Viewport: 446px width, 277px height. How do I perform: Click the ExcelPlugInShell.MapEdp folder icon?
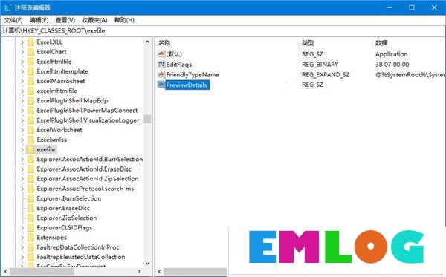(x=30, y=101)
